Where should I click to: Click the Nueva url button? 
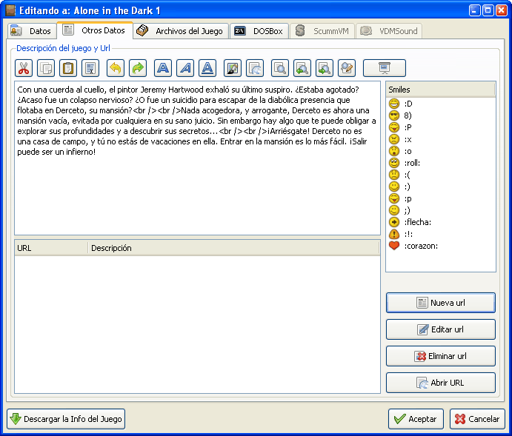click(441, 303)
